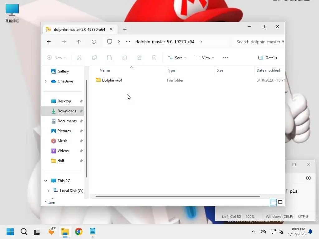Image resolution: width=319 pixels, height=239 pixels.
Task: Open the New item dropdown
Action: coord(56,58)
